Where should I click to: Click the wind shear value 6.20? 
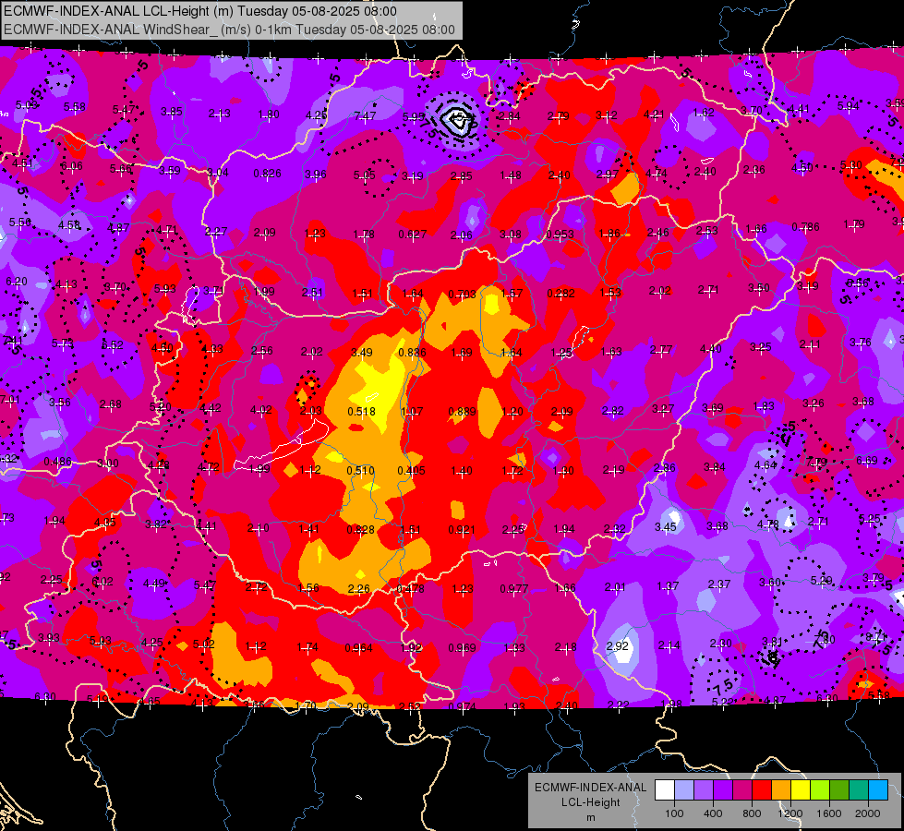tap(16, 282)
